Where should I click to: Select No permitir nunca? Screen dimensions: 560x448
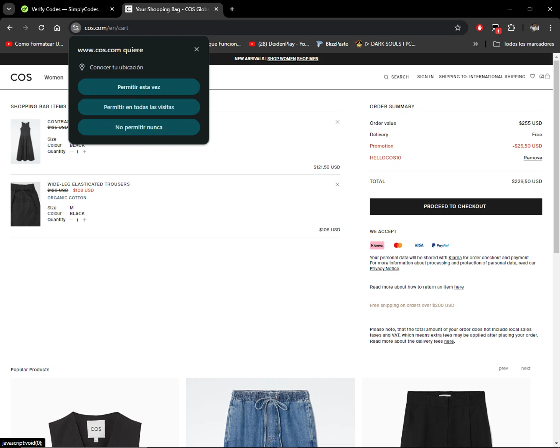click(139, 127)
